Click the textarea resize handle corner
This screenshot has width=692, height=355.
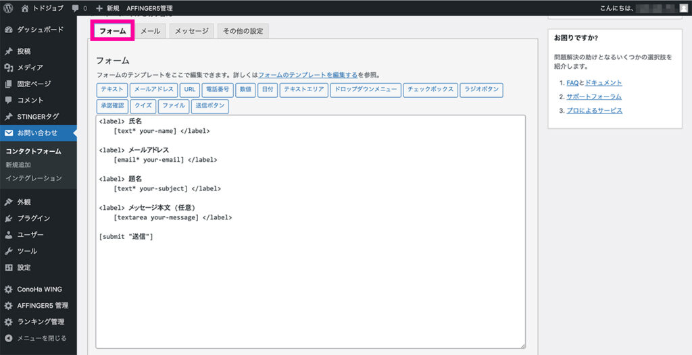[x=522, y=346]
